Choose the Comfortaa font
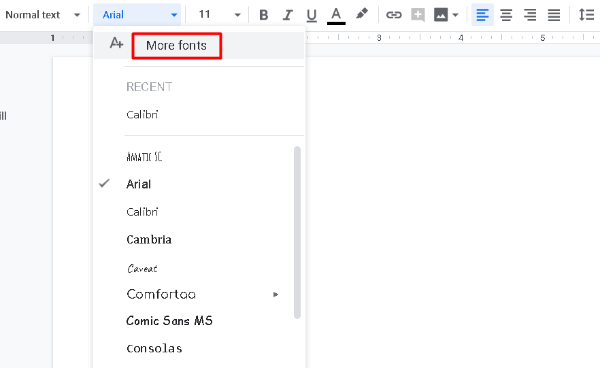 pyautogui.click(x=161, y=294)
